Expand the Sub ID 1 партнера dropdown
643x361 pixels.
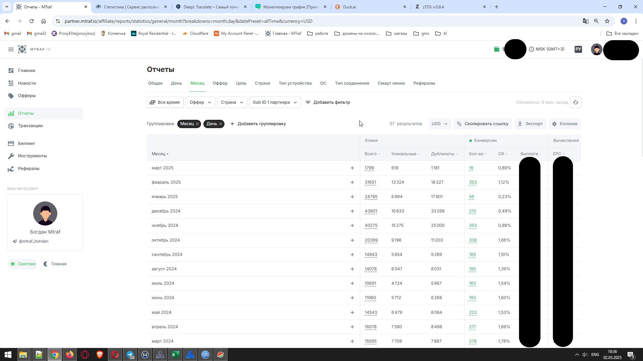pos(275,102)
